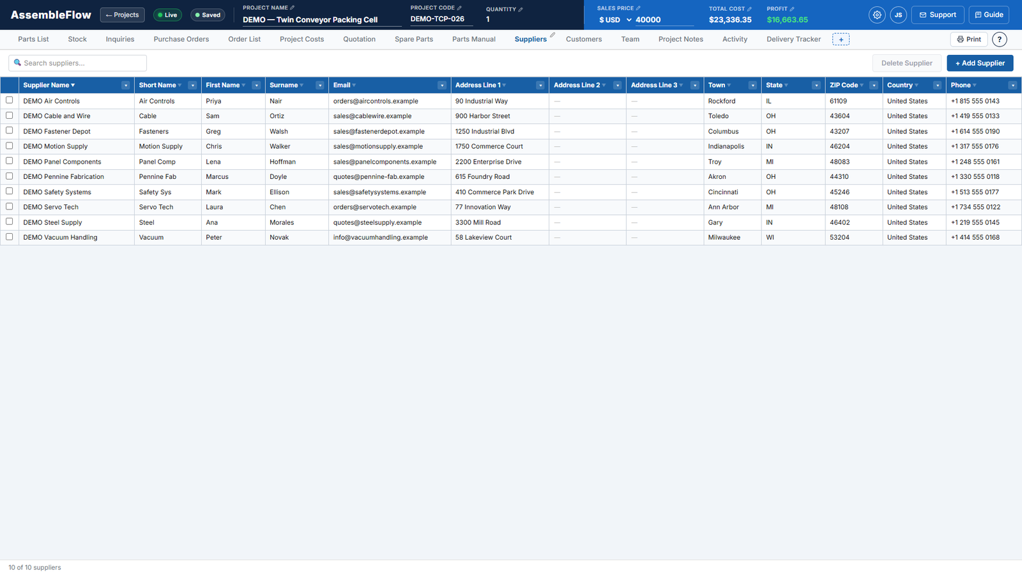Click the Live status indicator
This screenshot has height=575, width=1022.
[167, 15]
